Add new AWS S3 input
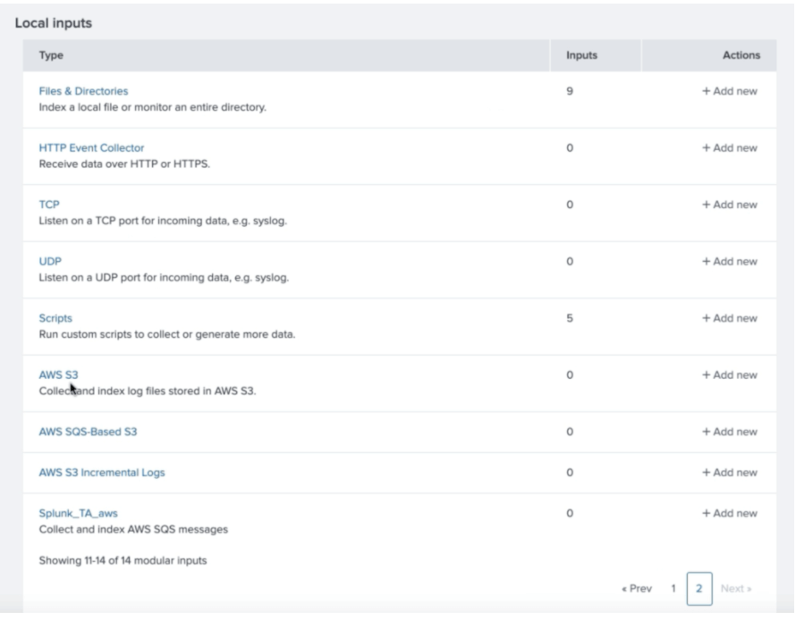 coord(730,375)
